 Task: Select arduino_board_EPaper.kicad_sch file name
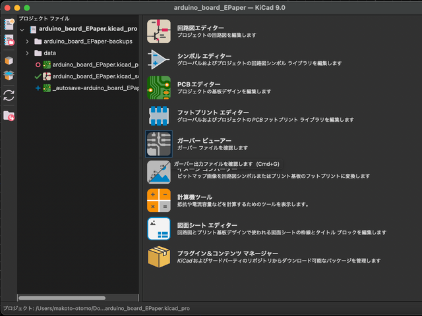coord(96,76)
